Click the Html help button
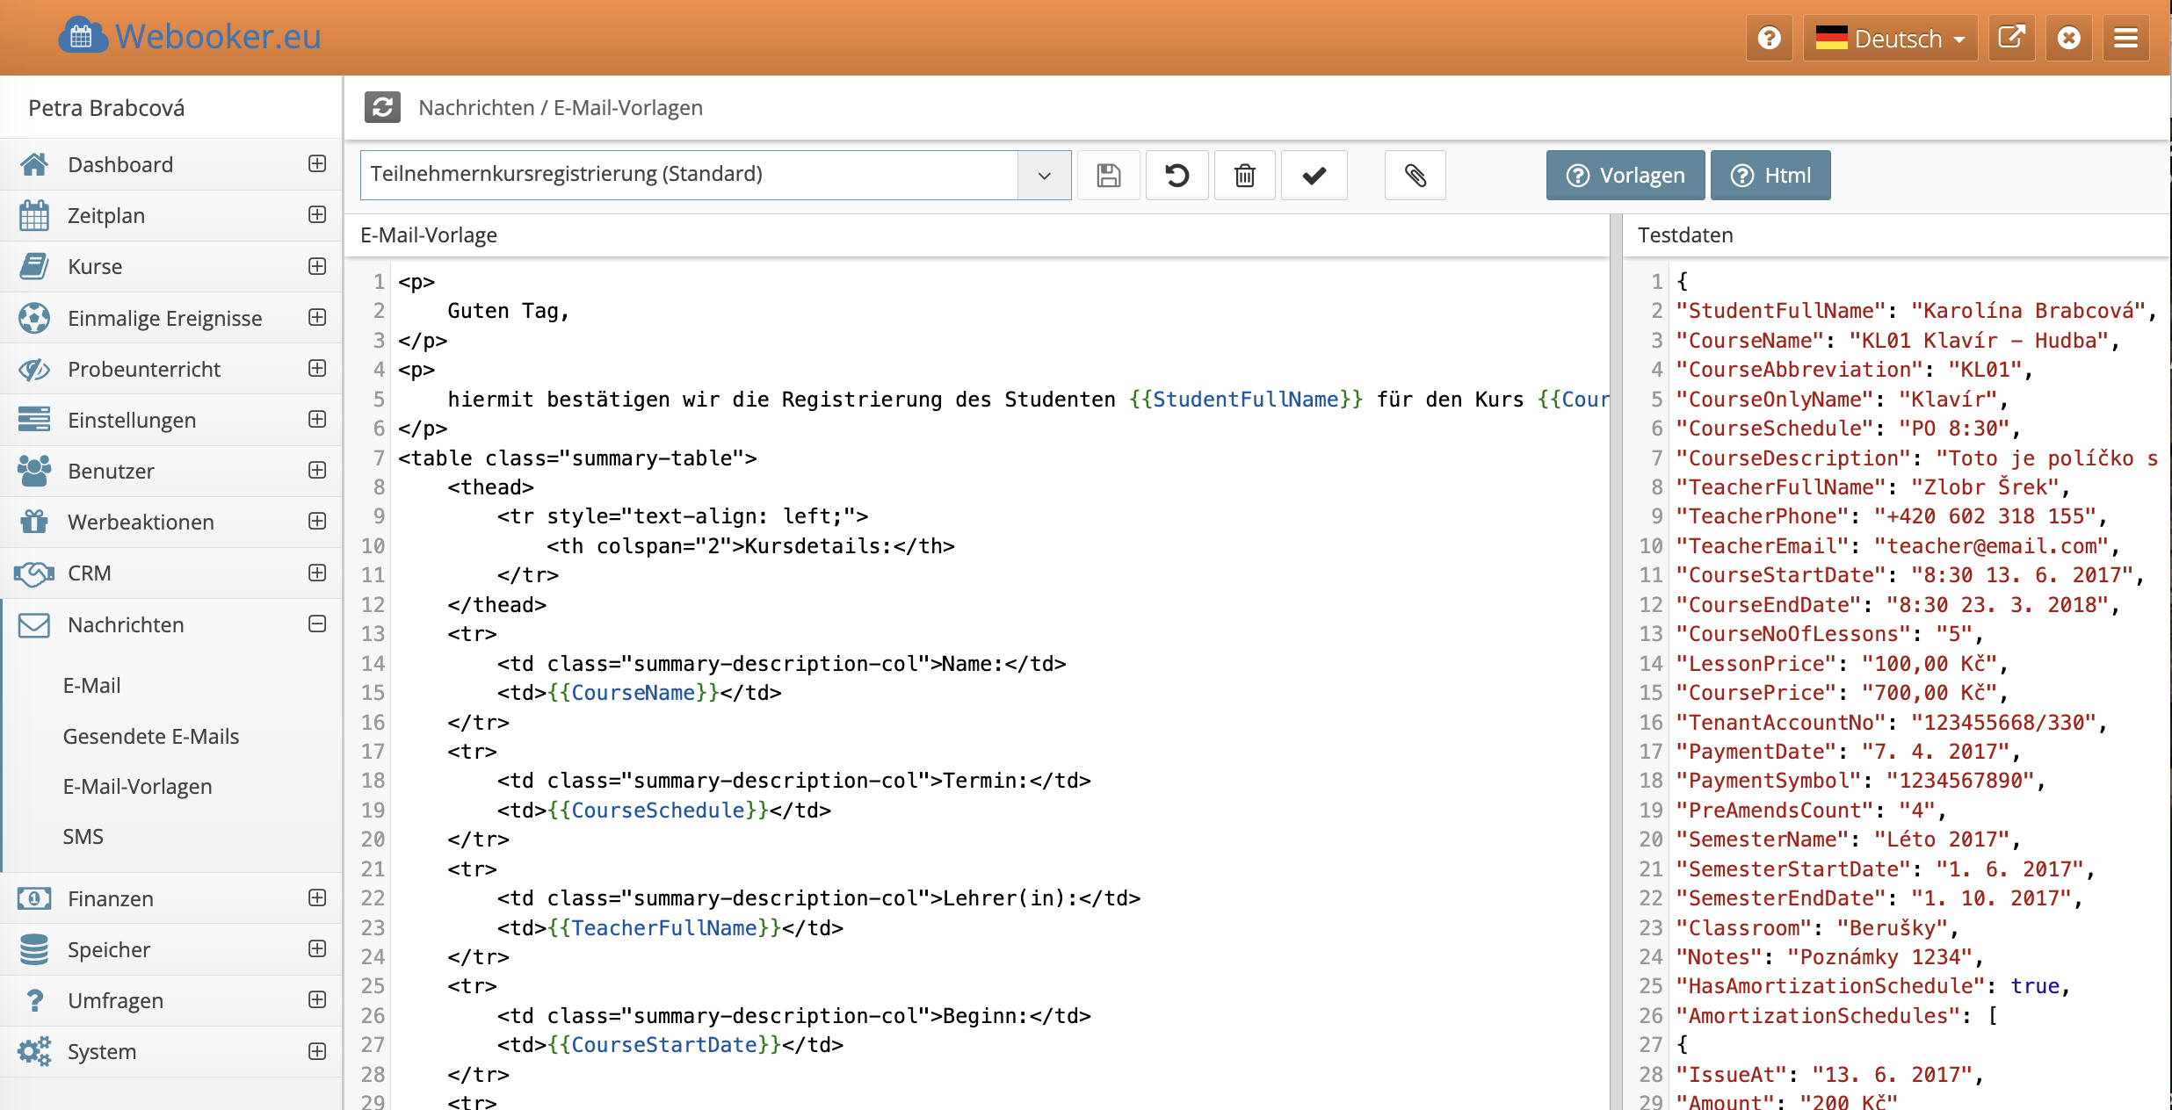This screenshot has width=2172, height=1110. point(1770,176)
